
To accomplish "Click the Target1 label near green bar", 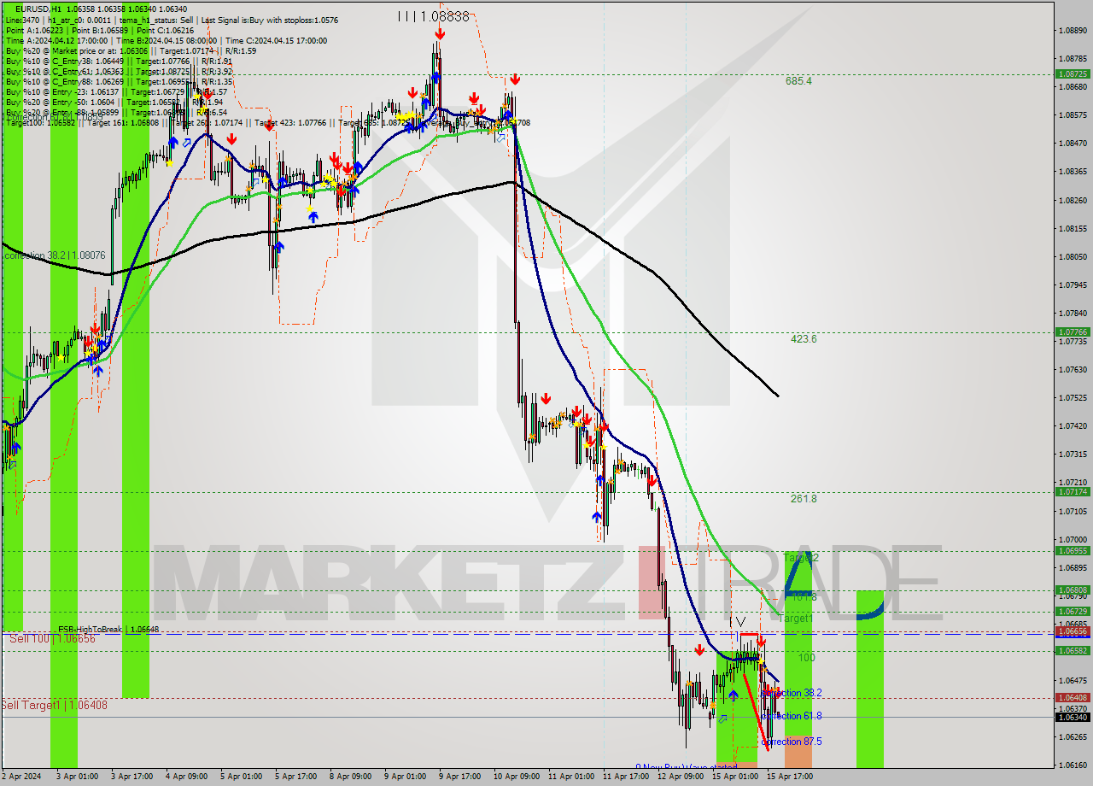I will [796, 618].
